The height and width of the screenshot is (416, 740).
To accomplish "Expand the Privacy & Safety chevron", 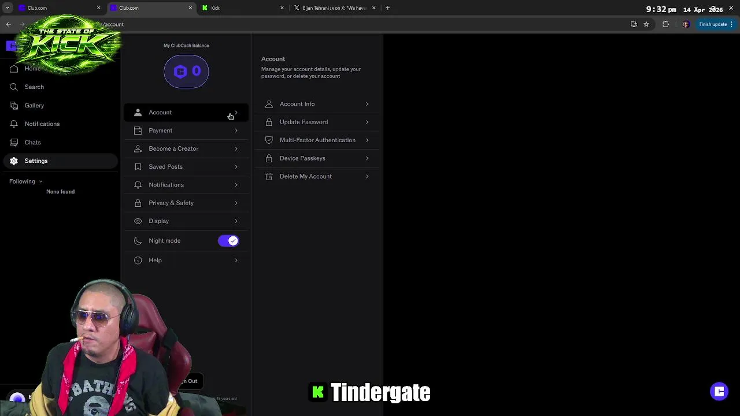I will tap(236, 203).
